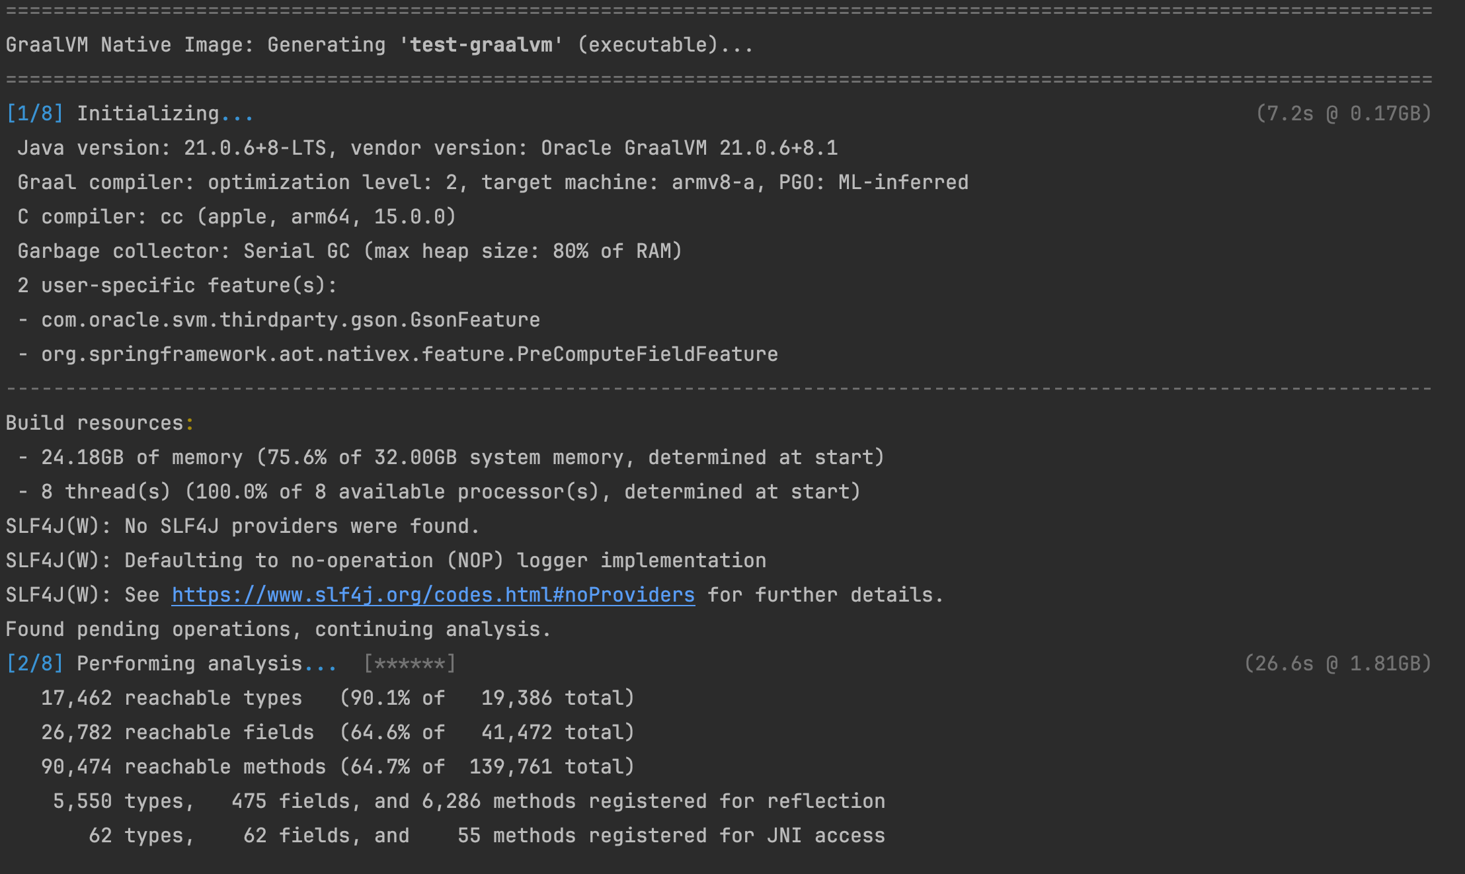Click the C compiler cc line
This screenshot has height=874, width=1465.
pyautogui.click(x=237, y=217)
